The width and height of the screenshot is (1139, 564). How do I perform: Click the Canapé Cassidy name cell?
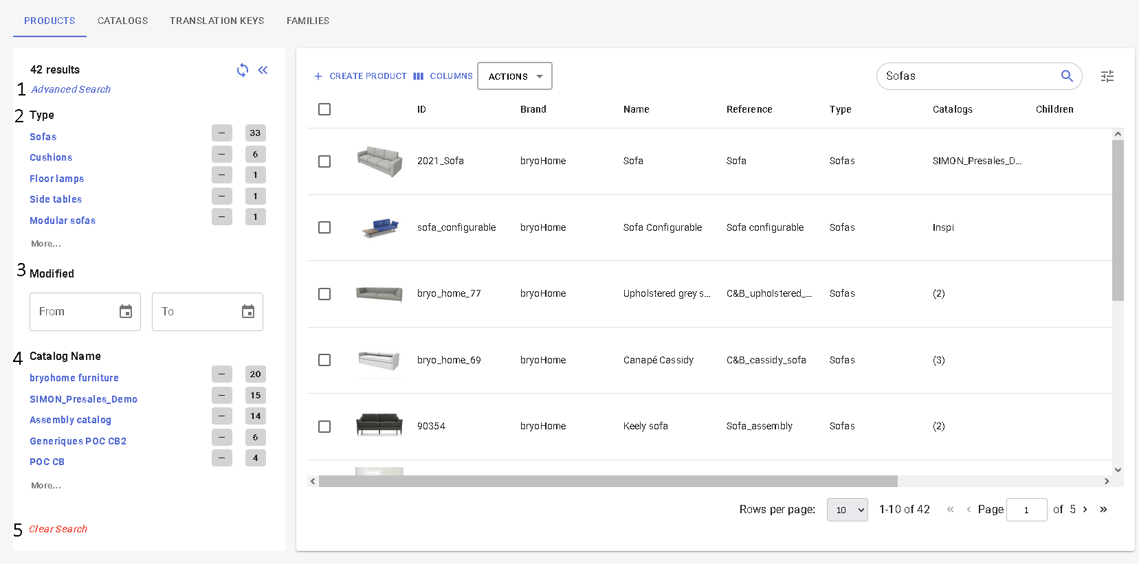pos(659,360)
